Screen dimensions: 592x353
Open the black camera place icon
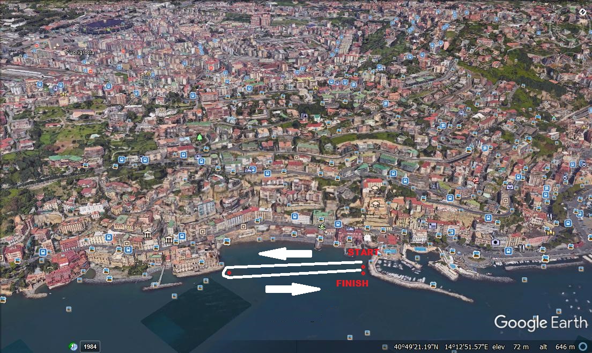click(x=495, y=242)
